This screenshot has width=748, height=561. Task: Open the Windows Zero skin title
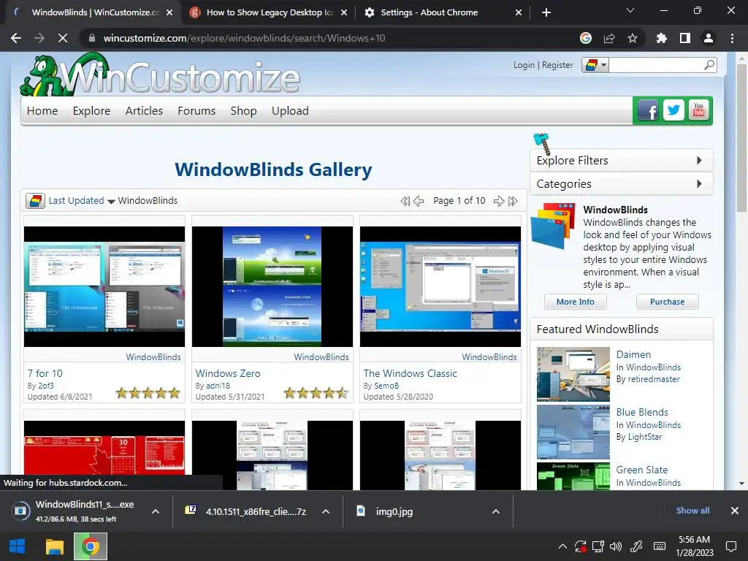tap(228, 373)
